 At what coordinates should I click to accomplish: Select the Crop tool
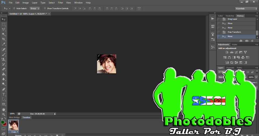(x=4, y=39)
